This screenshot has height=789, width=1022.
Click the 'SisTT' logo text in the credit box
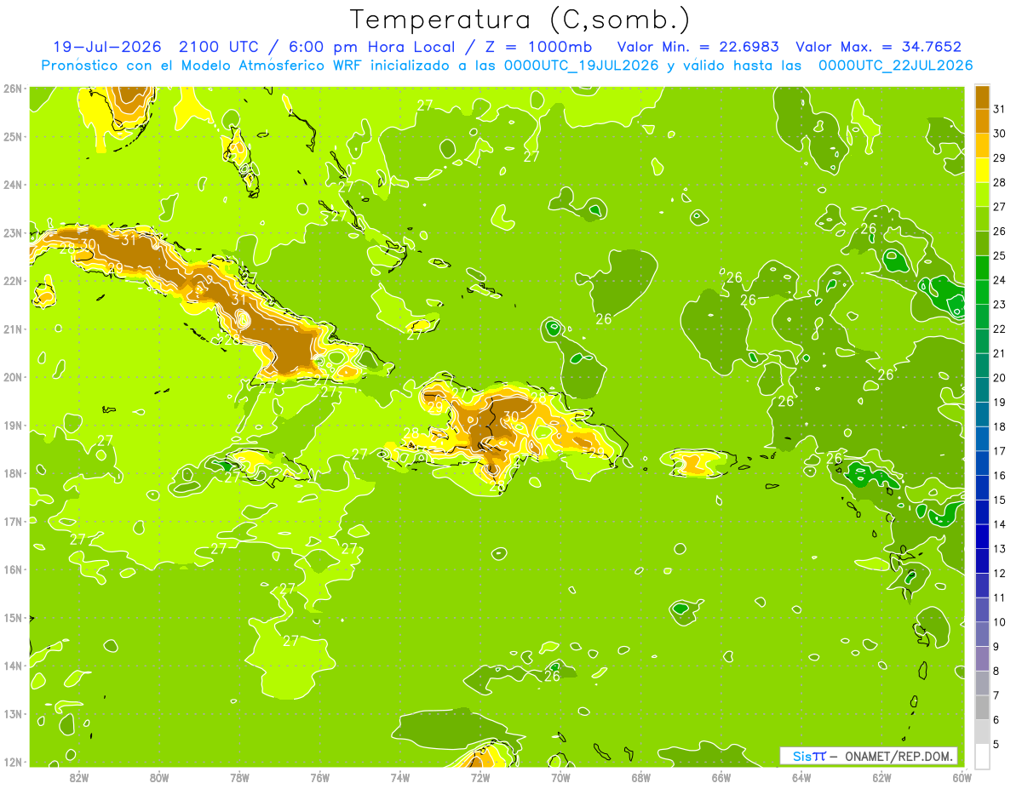tap(808, 756)
